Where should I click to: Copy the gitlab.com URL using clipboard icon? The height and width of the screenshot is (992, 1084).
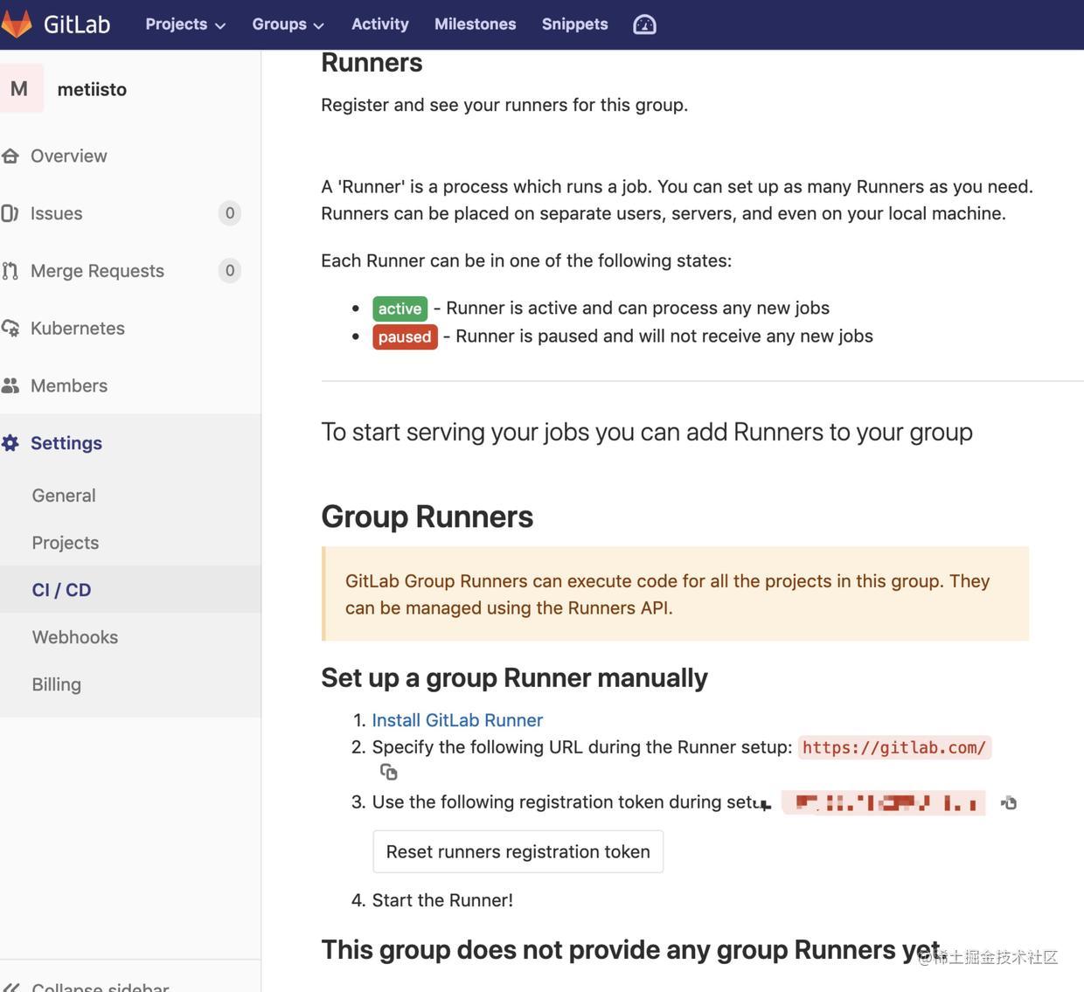tap(388, 772)
